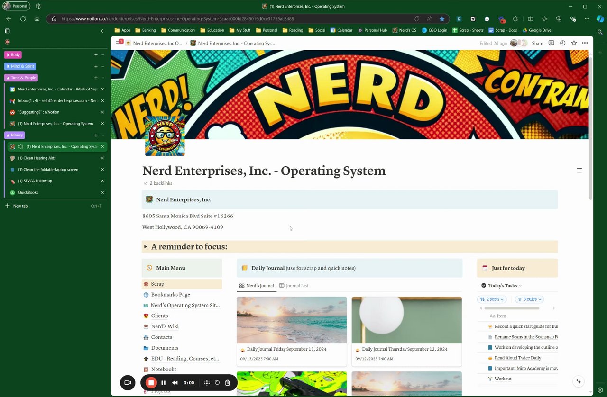Image resolution: width=607 pixels, height=397 pixels.
Task: Open the shopping price tag icon in address bar
Action: click(x=416, y=19)
